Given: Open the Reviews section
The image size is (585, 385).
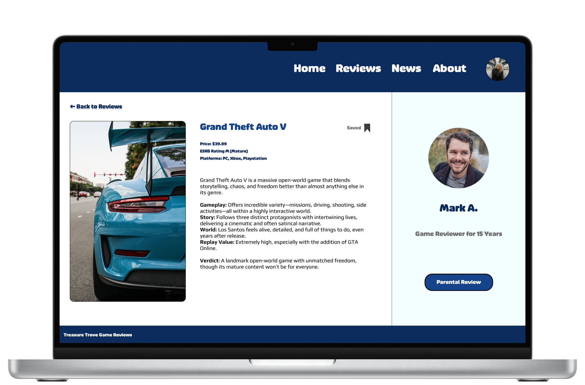Looking at the screenshot, I should point(358,68).
